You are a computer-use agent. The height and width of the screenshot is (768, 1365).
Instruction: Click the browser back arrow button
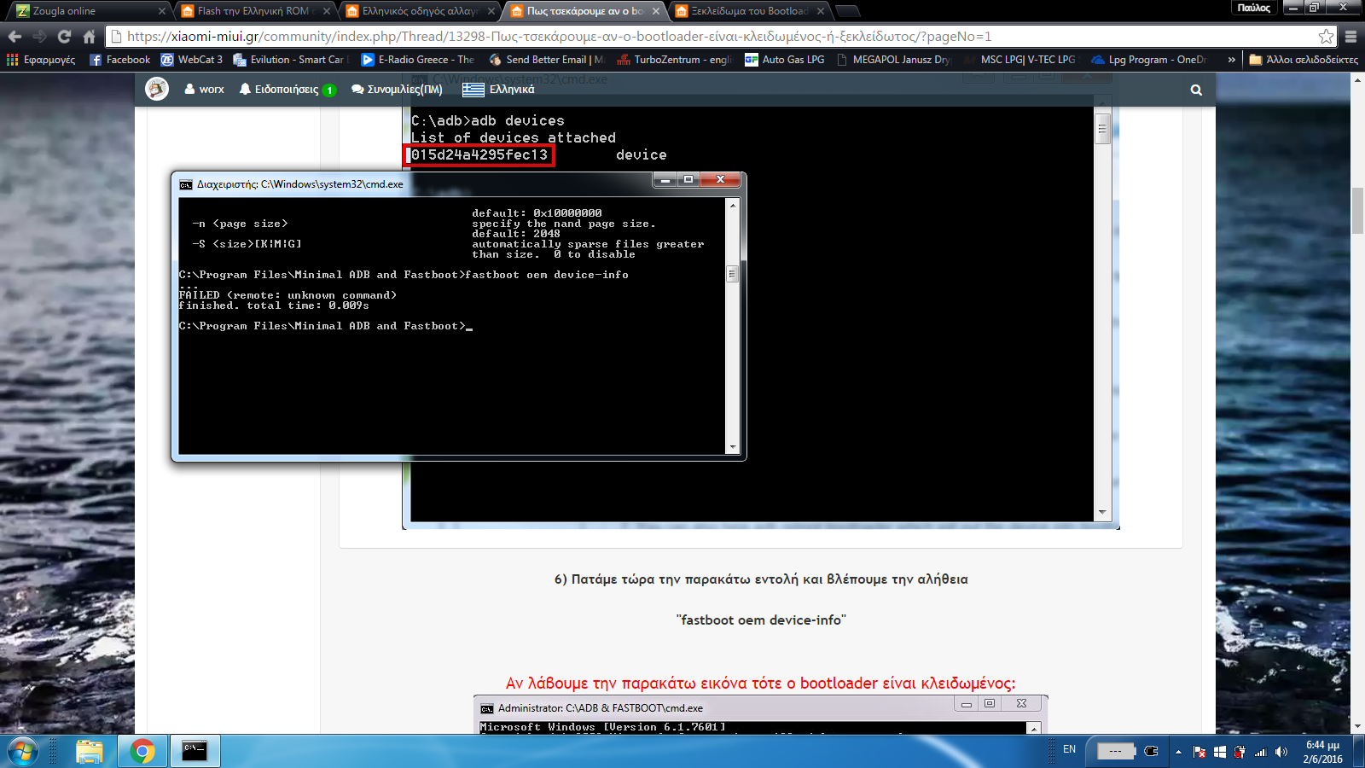(15, 37)
